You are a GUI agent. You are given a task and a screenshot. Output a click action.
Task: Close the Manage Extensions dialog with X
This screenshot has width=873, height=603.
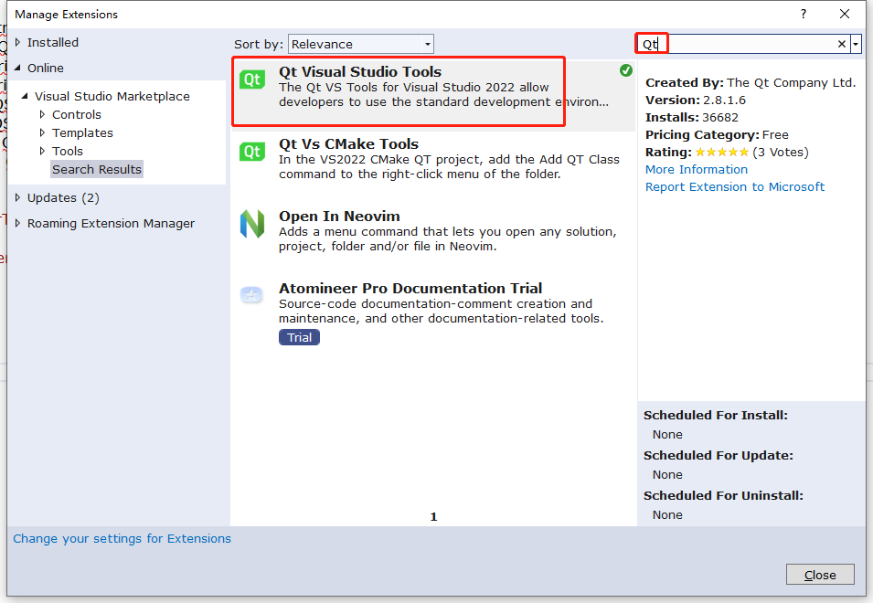click(x=845, y=14)
